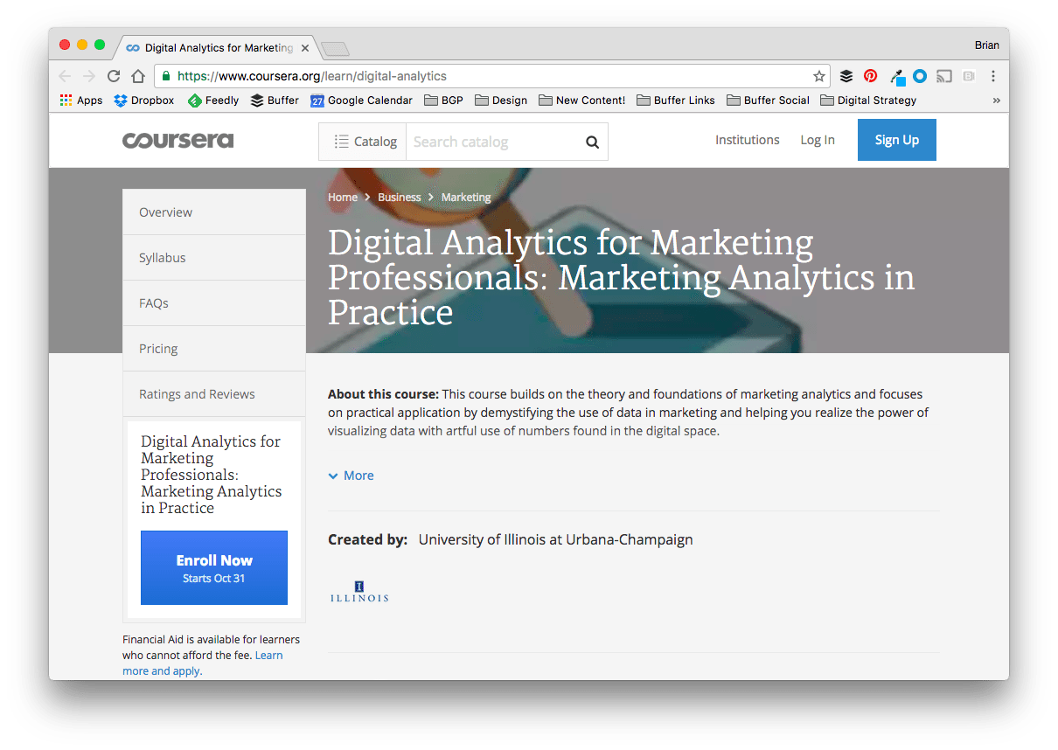This screenshot has width=1058, height=750.
Task: Show hidden bookmarks with the chevron
Action: 996,100
